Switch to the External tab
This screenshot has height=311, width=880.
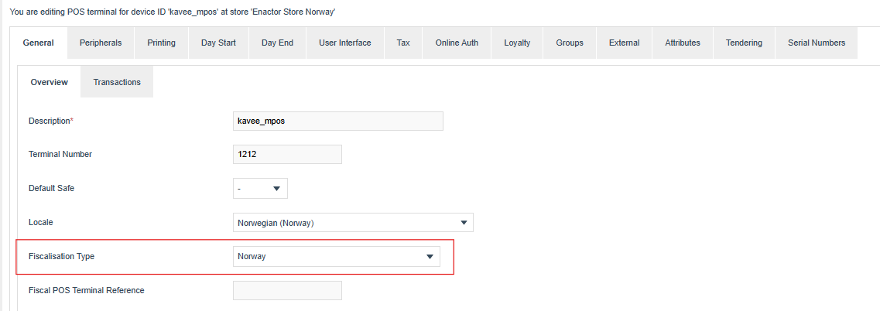[x=624, y=43]
